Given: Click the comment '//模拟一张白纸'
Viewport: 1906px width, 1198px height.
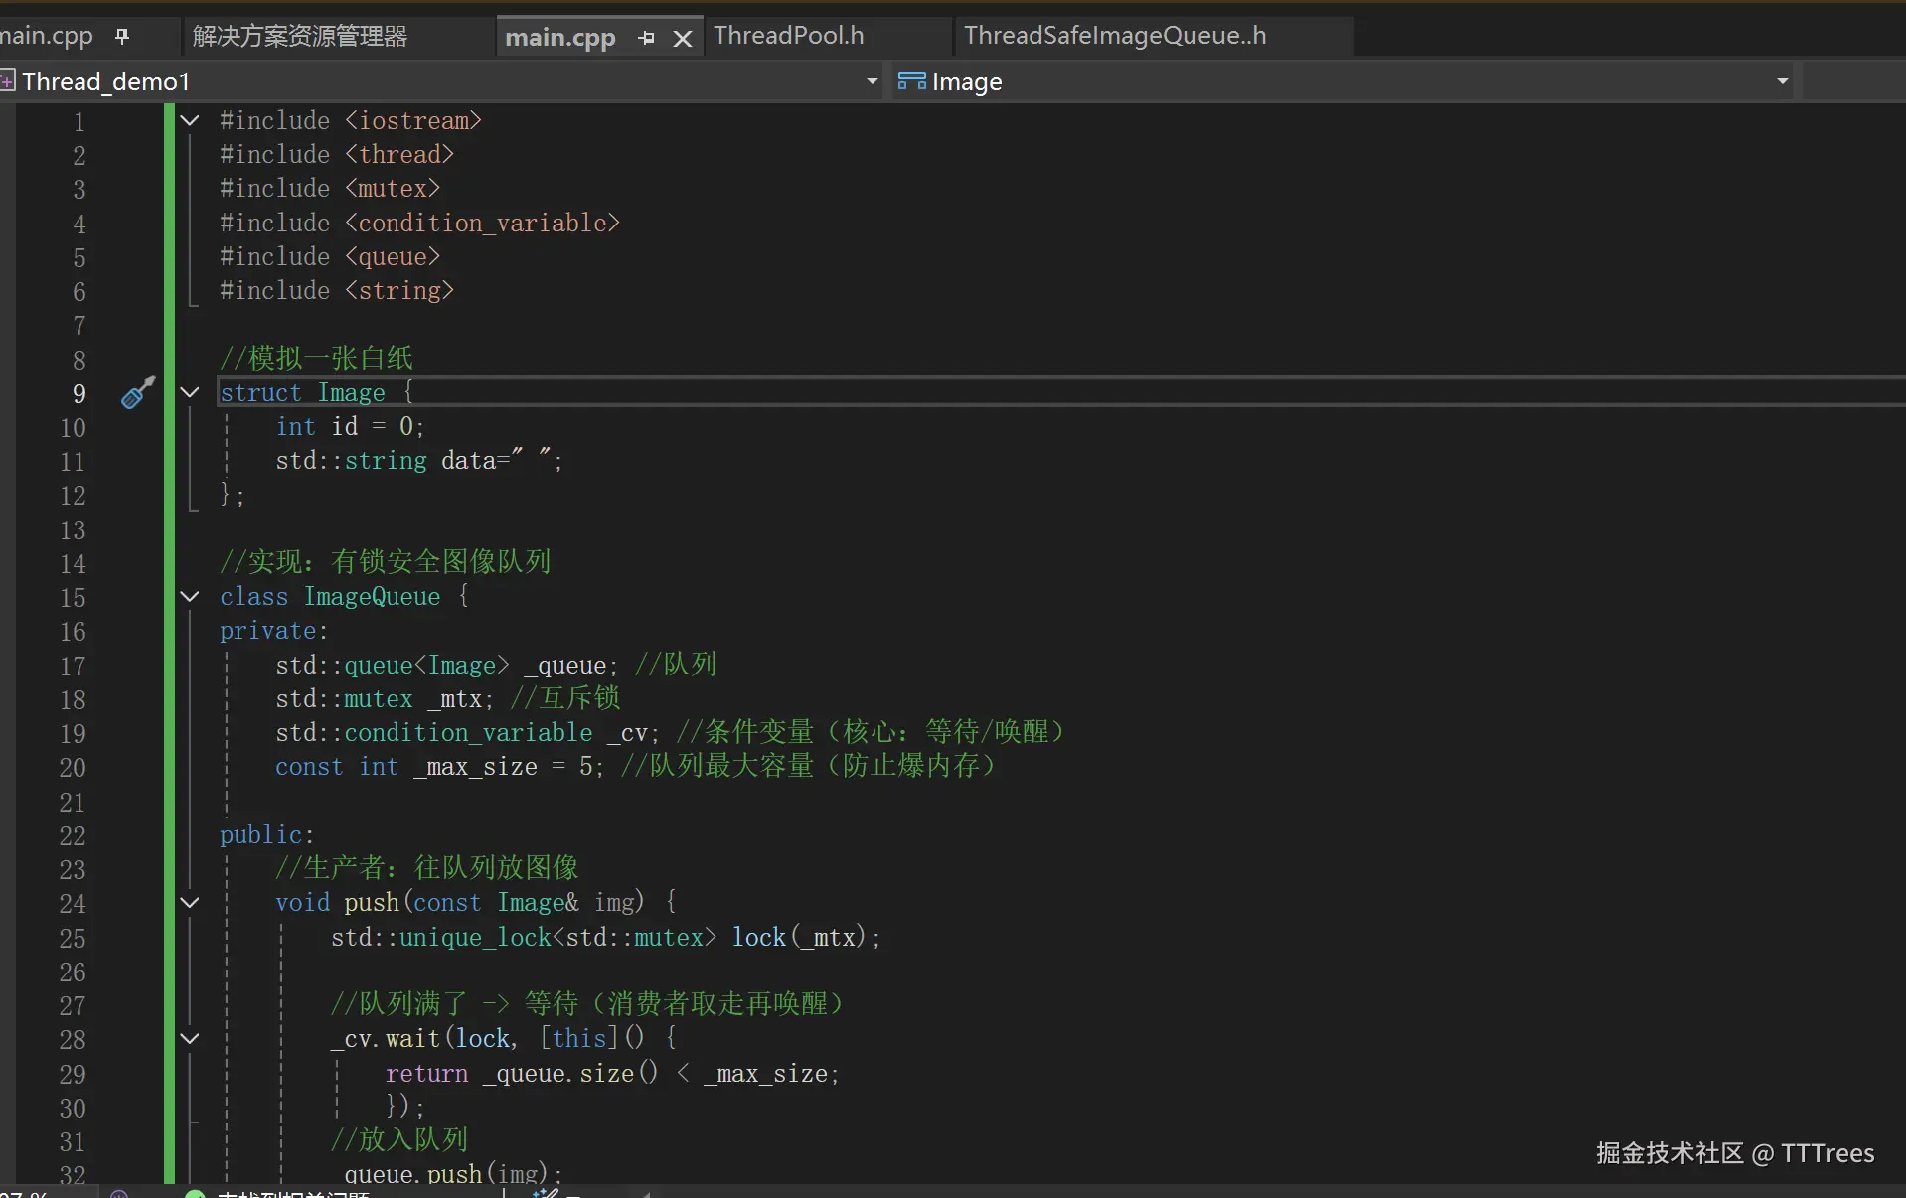Looking at the screenshot, I should pyautogui.click(x=316, y=358).
